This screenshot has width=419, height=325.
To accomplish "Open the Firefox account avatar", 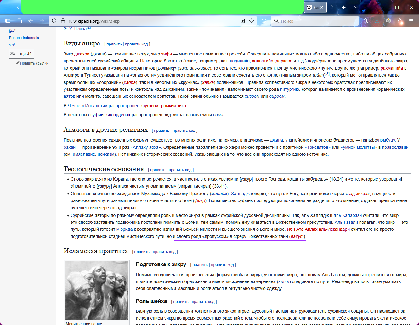I will click(388, 21).
